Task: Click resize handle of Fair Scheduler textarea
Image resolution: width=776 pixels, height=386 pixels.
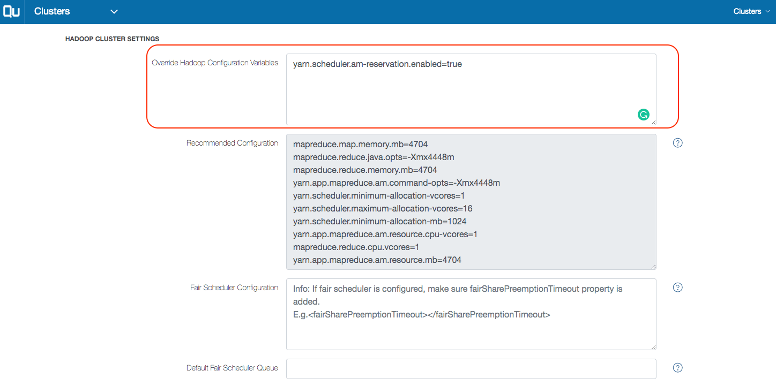Action: point(653,346)
